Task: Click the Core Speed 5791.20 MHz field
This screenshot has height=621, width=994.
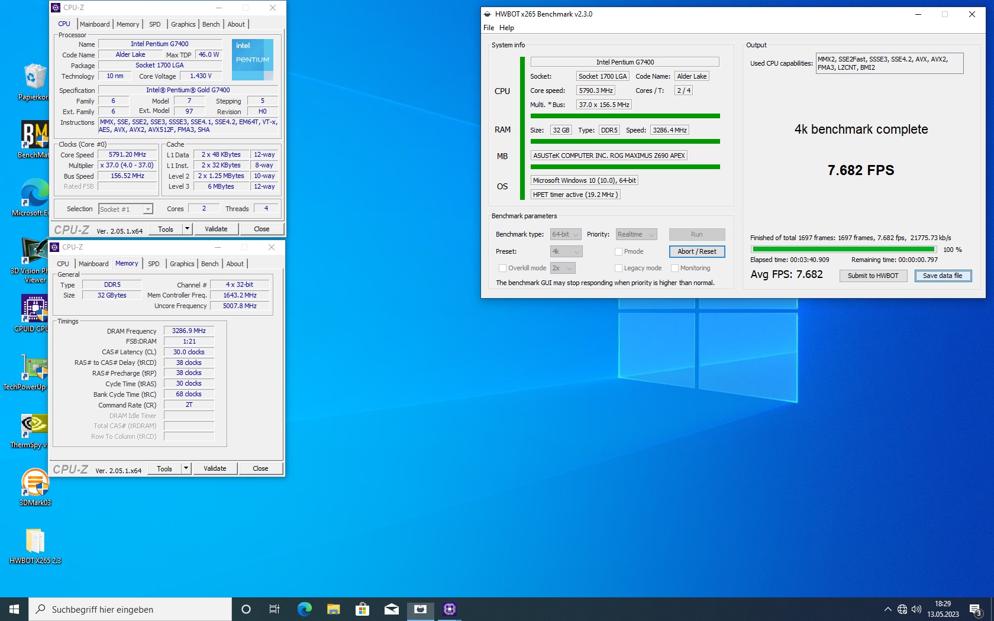Action: pos(127,155)
